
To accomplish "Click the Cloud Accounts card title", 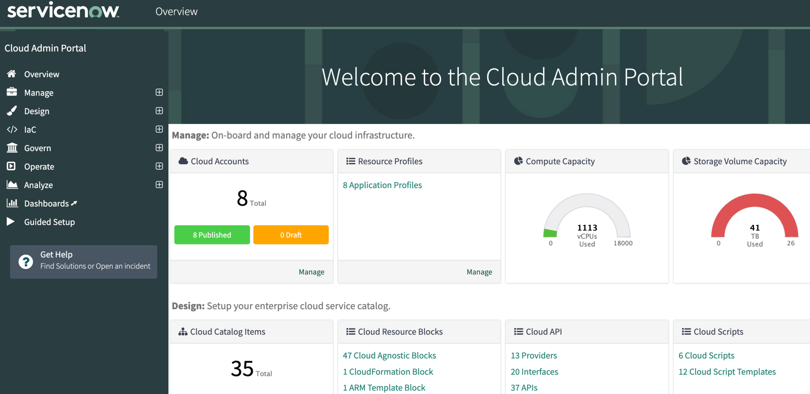I will [219, 161].
